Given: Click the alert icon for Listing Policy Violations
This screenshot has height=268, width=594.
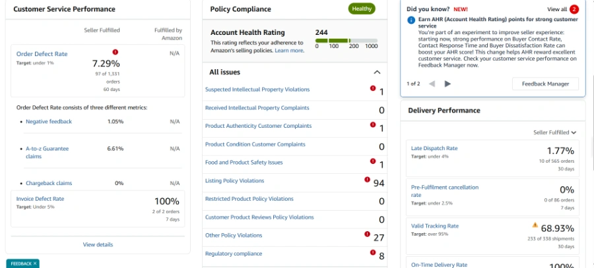Looking at the screenshot, I should click(367, 180).
